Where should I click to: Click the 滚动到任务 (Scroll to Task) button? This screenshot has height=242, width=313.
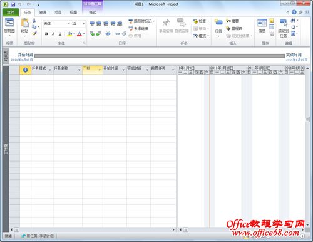click(284, 28)
